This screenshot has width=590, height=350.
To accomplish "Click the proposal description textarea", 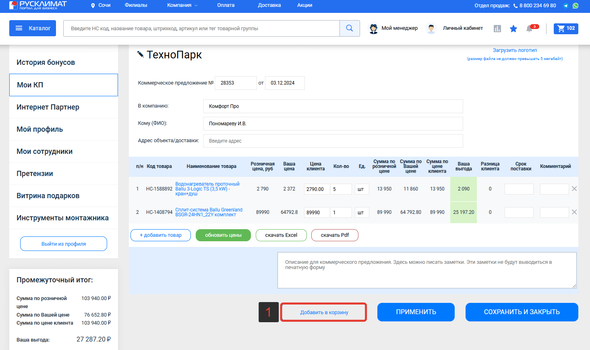I will tap(427, 270).
